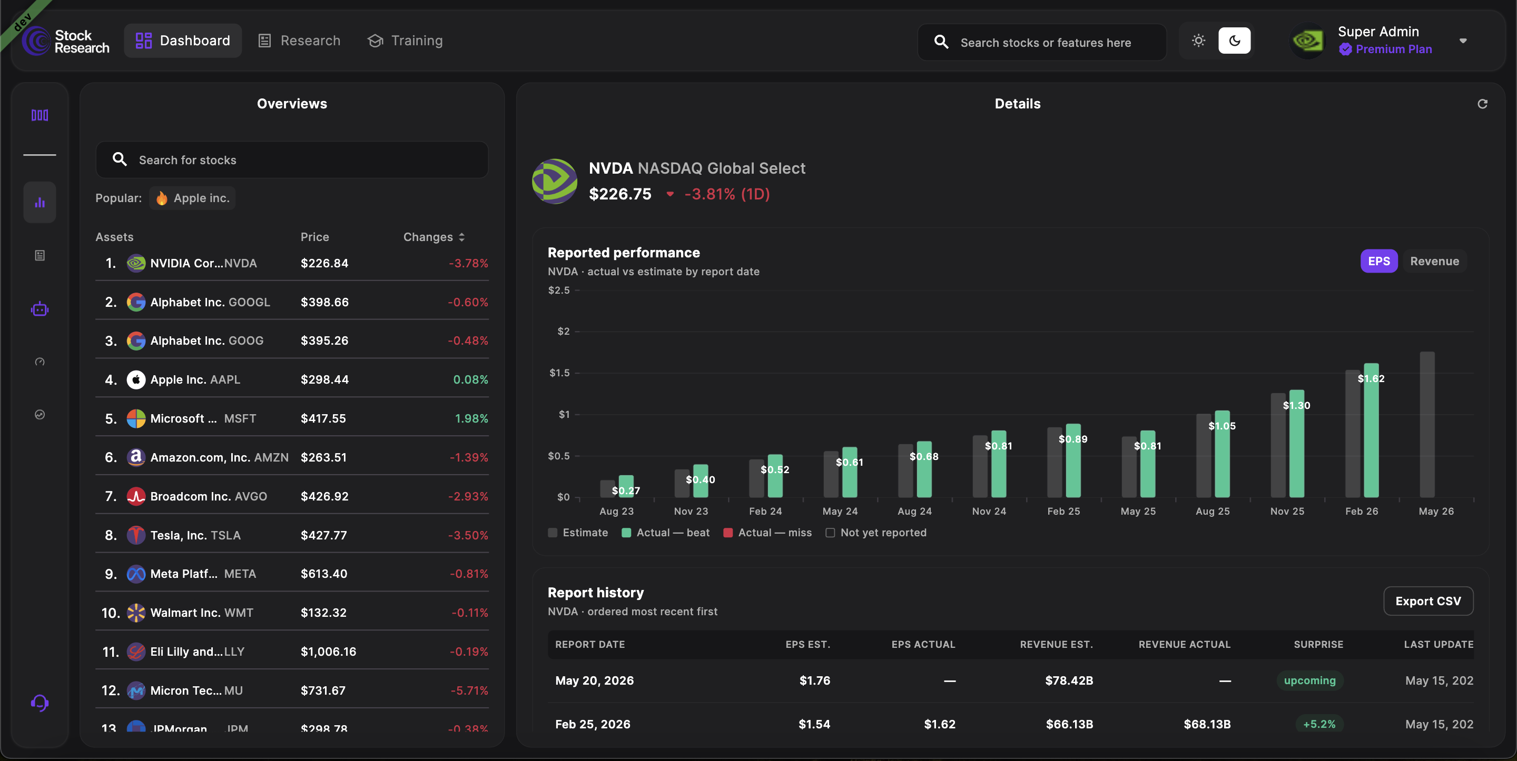Viewport: 1517px width, 761px height.
Task: Click the May 26 not-yet-reported bar
Action: coord(1427,424)
